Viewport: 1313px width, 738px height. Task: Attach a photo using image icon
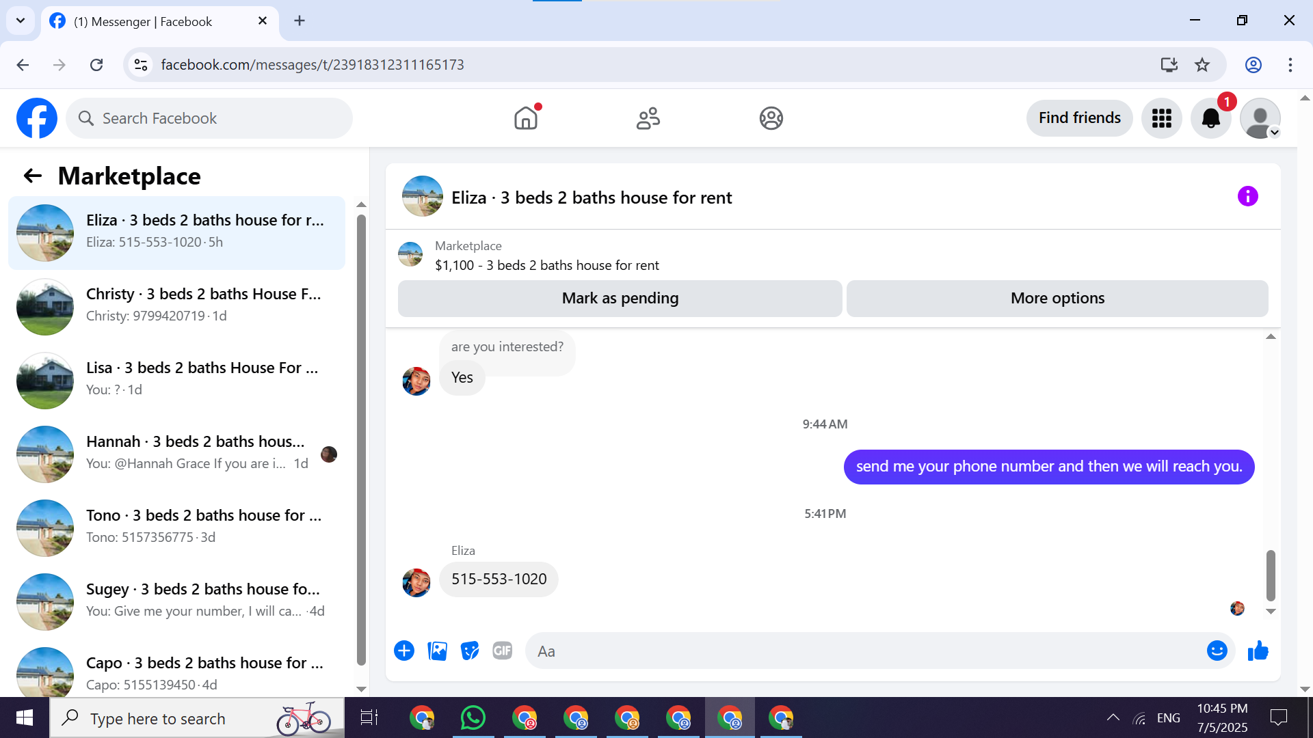(437, 651)
